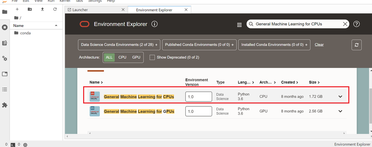
Task: Create a new folder icon
Action: [x=30, y=9]
